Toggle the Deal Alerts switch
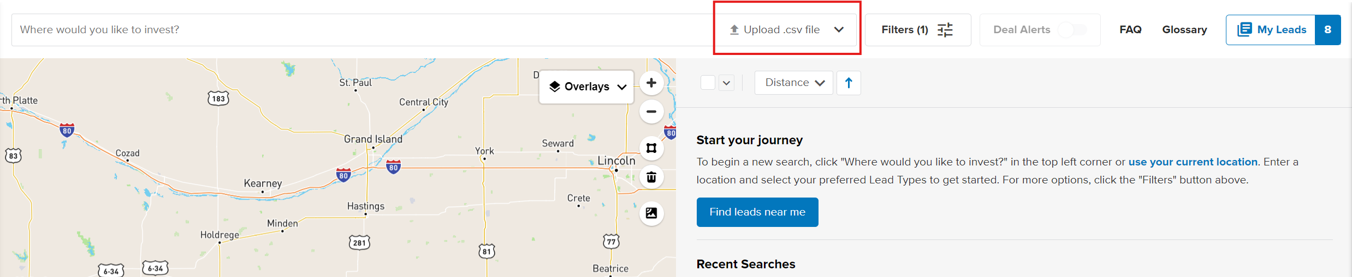The image size is (1352, 277). click(1072, 29)
